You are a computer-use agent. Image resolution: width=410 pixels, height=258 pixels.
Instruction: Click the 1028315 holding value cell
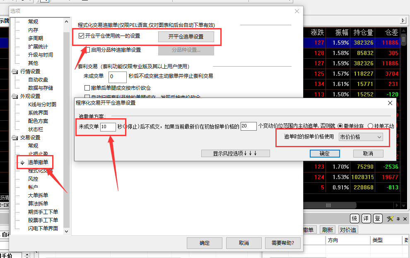point(362,177)
